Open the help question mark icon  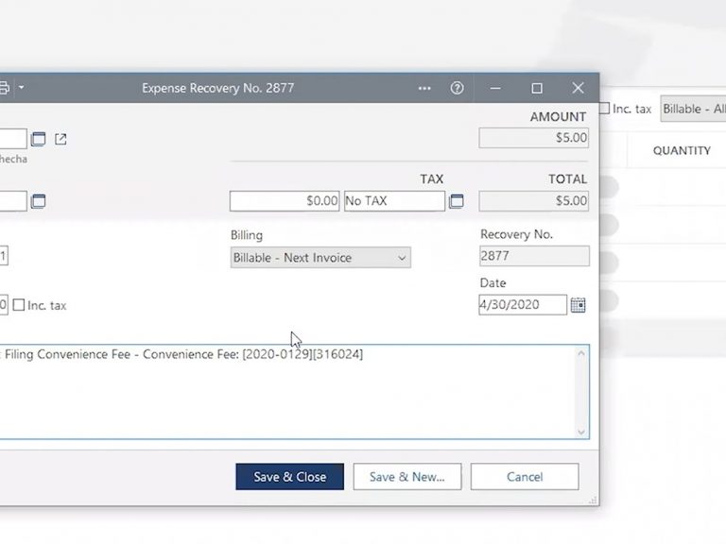(x=457, y=88)
